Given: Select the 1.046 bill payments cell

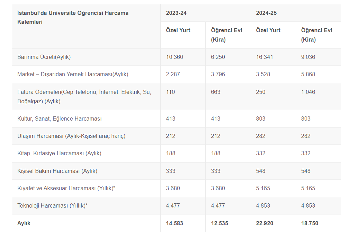Looking at the screenshot, I should [308, 92].
